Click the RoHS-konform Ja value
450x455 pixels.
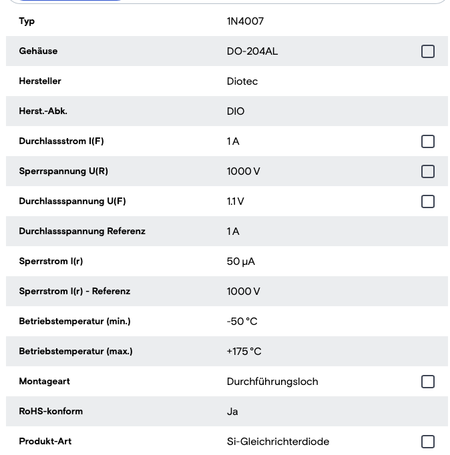232,412
